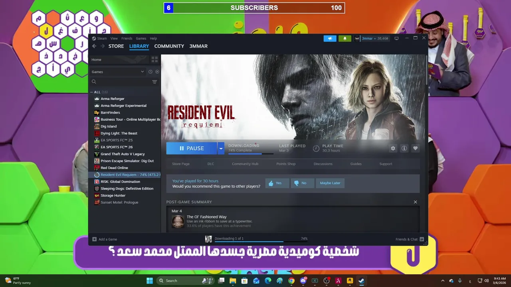Open the Friends & Chat grid icon
The height and width of the screenshot is (287, 511).
point(422,239)
